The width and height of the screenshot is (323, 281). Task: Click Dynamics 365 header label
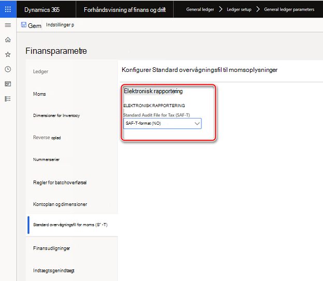42,10
